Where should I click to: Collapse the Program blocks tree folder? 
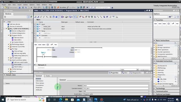click(8, 35)
